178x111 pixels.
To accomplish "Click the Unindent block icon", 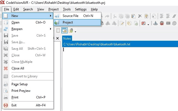I will [x=168, y=16].
